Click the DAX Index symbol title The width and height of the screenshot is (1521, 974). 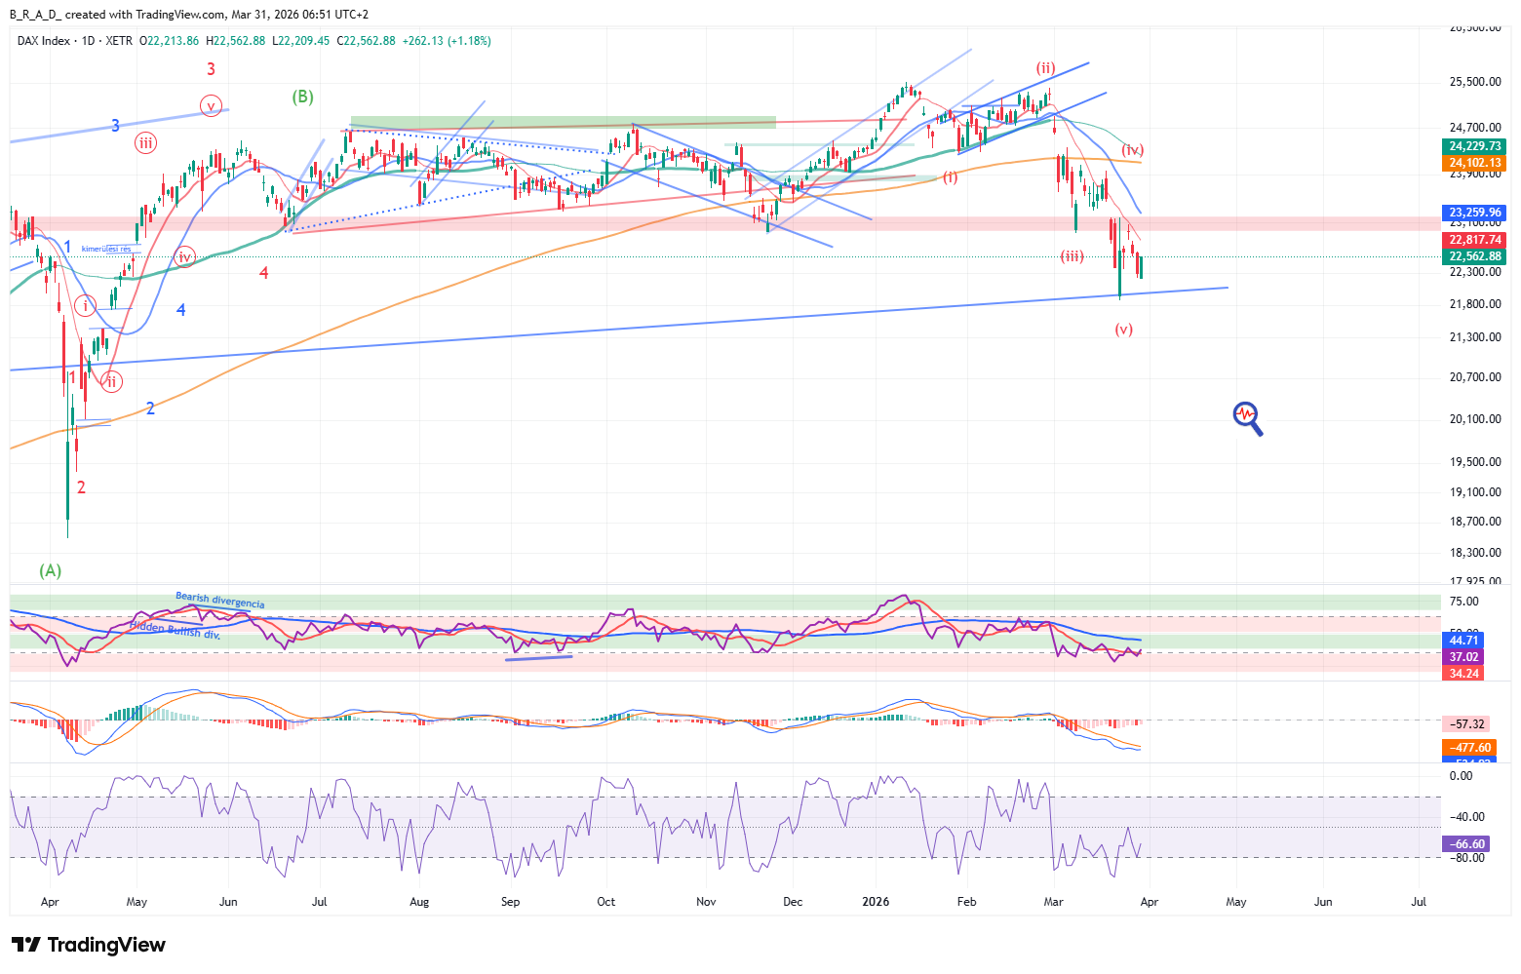(x=44, y=41)
